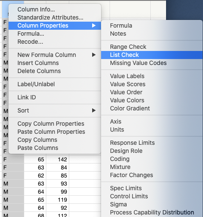Toggle Label/Unlabel for column

pyautogui.click(x=36, y=84)
